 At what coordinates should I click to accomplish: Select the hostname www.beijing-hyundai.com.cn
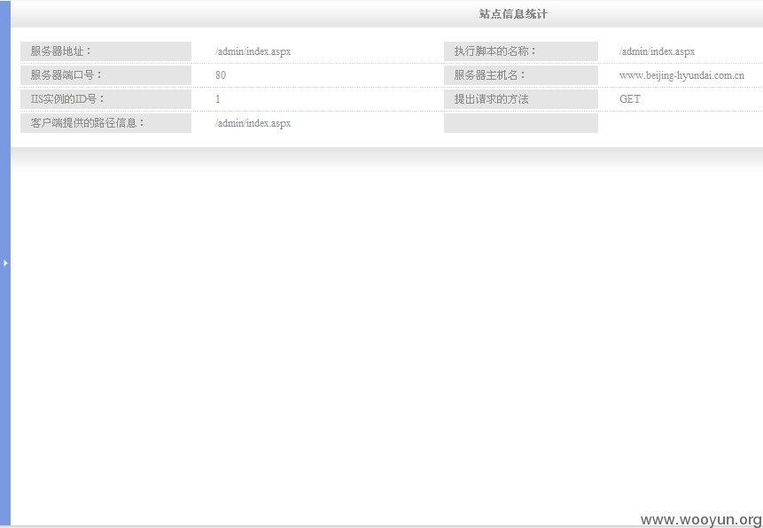(681, 75)
